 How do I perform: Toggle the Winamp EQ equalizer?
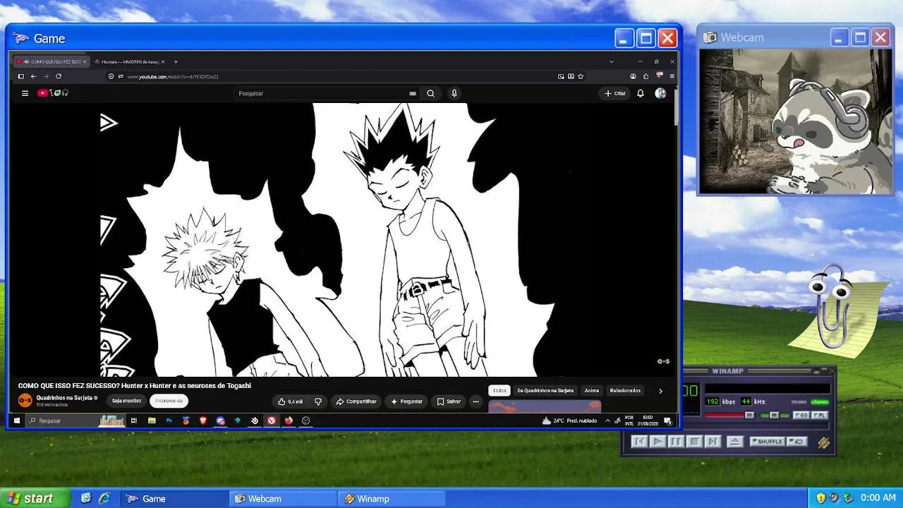pos(801,416)
